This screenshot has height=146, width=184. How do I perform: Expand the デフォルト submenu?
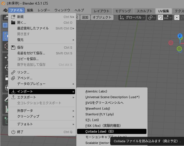click(x=42, y=124)
